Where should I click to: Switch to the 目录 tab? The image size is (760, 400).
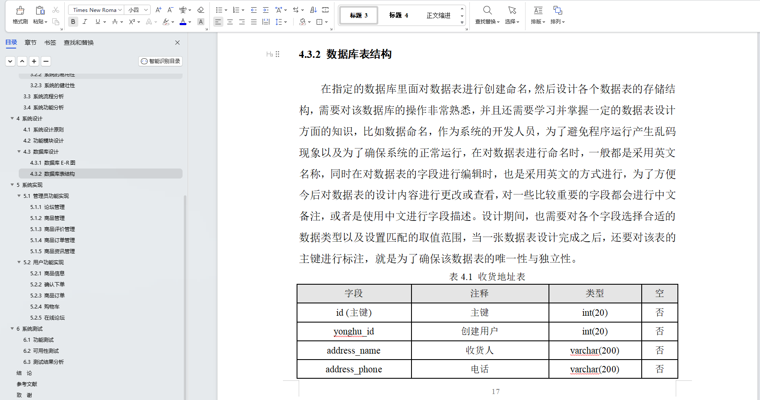coord(11,43)
